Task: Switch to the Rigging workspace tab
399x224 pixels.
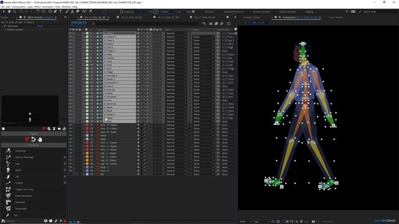Action: (x=309, y=12)
